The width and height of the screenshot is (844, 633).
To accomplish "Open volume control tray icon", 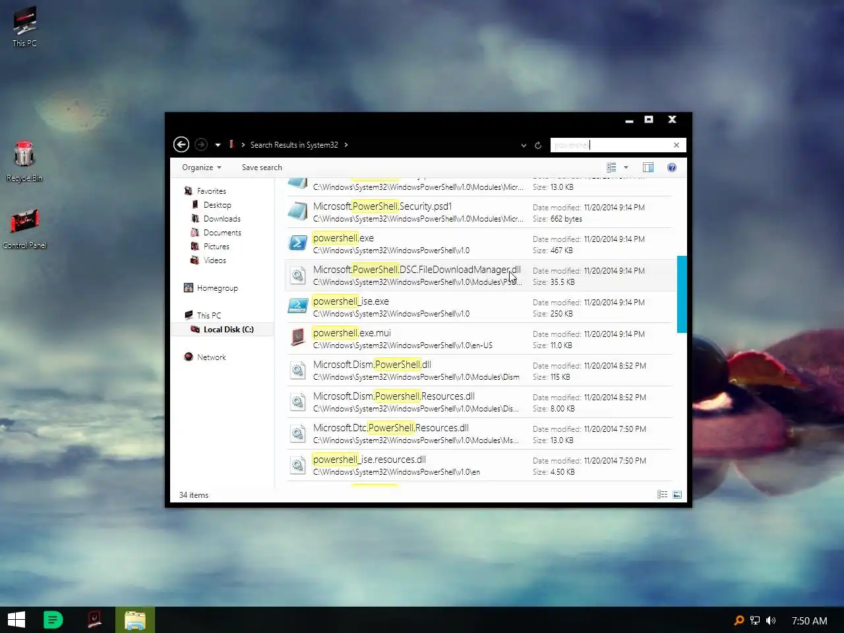I will (771, 620).
